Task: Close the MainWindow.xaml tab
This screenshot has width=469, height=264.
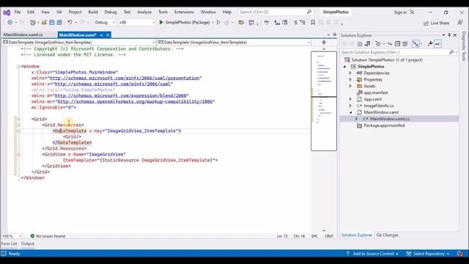Action: tap(108, 35)
